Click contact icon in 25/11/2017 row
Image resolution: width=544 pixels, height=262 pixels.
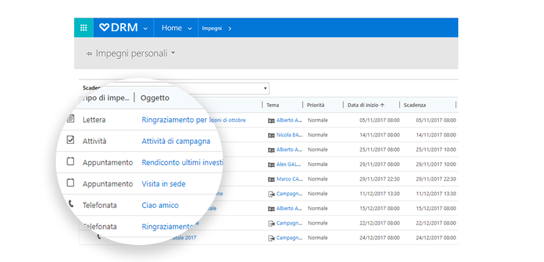pyautogui.click(x=271, y=150)
